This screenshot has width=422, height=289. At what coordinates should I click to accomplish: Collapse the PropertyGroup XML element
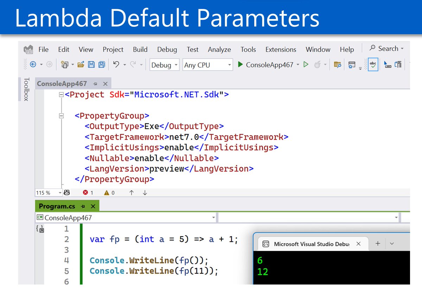62,116
